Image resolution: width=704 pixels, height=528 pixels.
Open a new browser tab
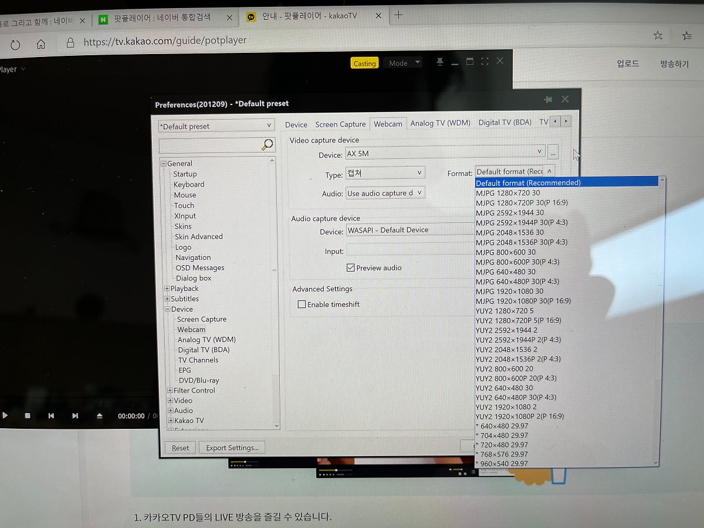click(398, 15)
